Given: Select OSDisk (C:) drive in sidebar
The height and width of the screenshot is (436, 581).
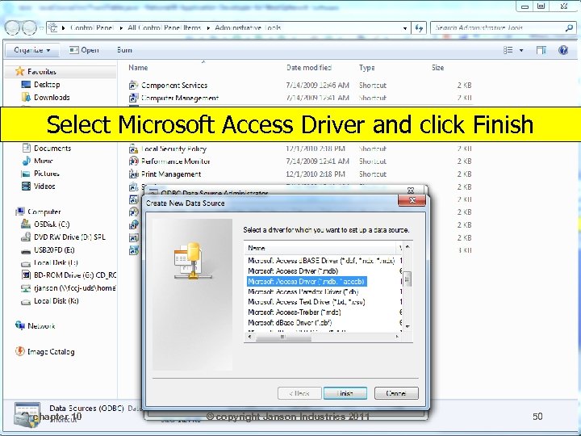Looking at the screenshot, I should click(x=45, y=224).
